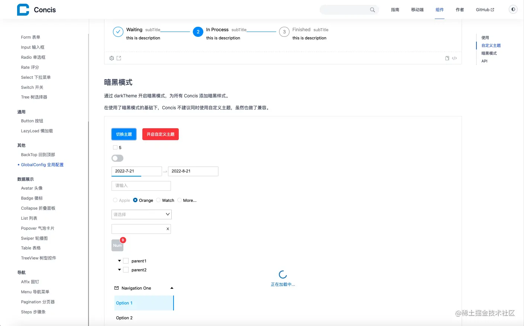This screenshot has height=326, width=524.
Task: Collapse the parent1 tree node arrow
Action: (119, 261)
